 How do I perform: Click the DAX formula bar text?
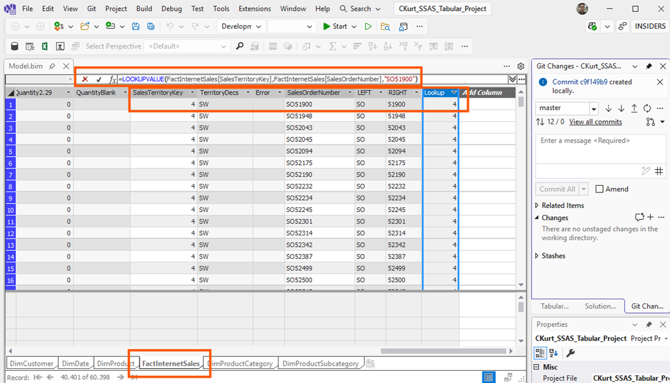coord(269,79)
